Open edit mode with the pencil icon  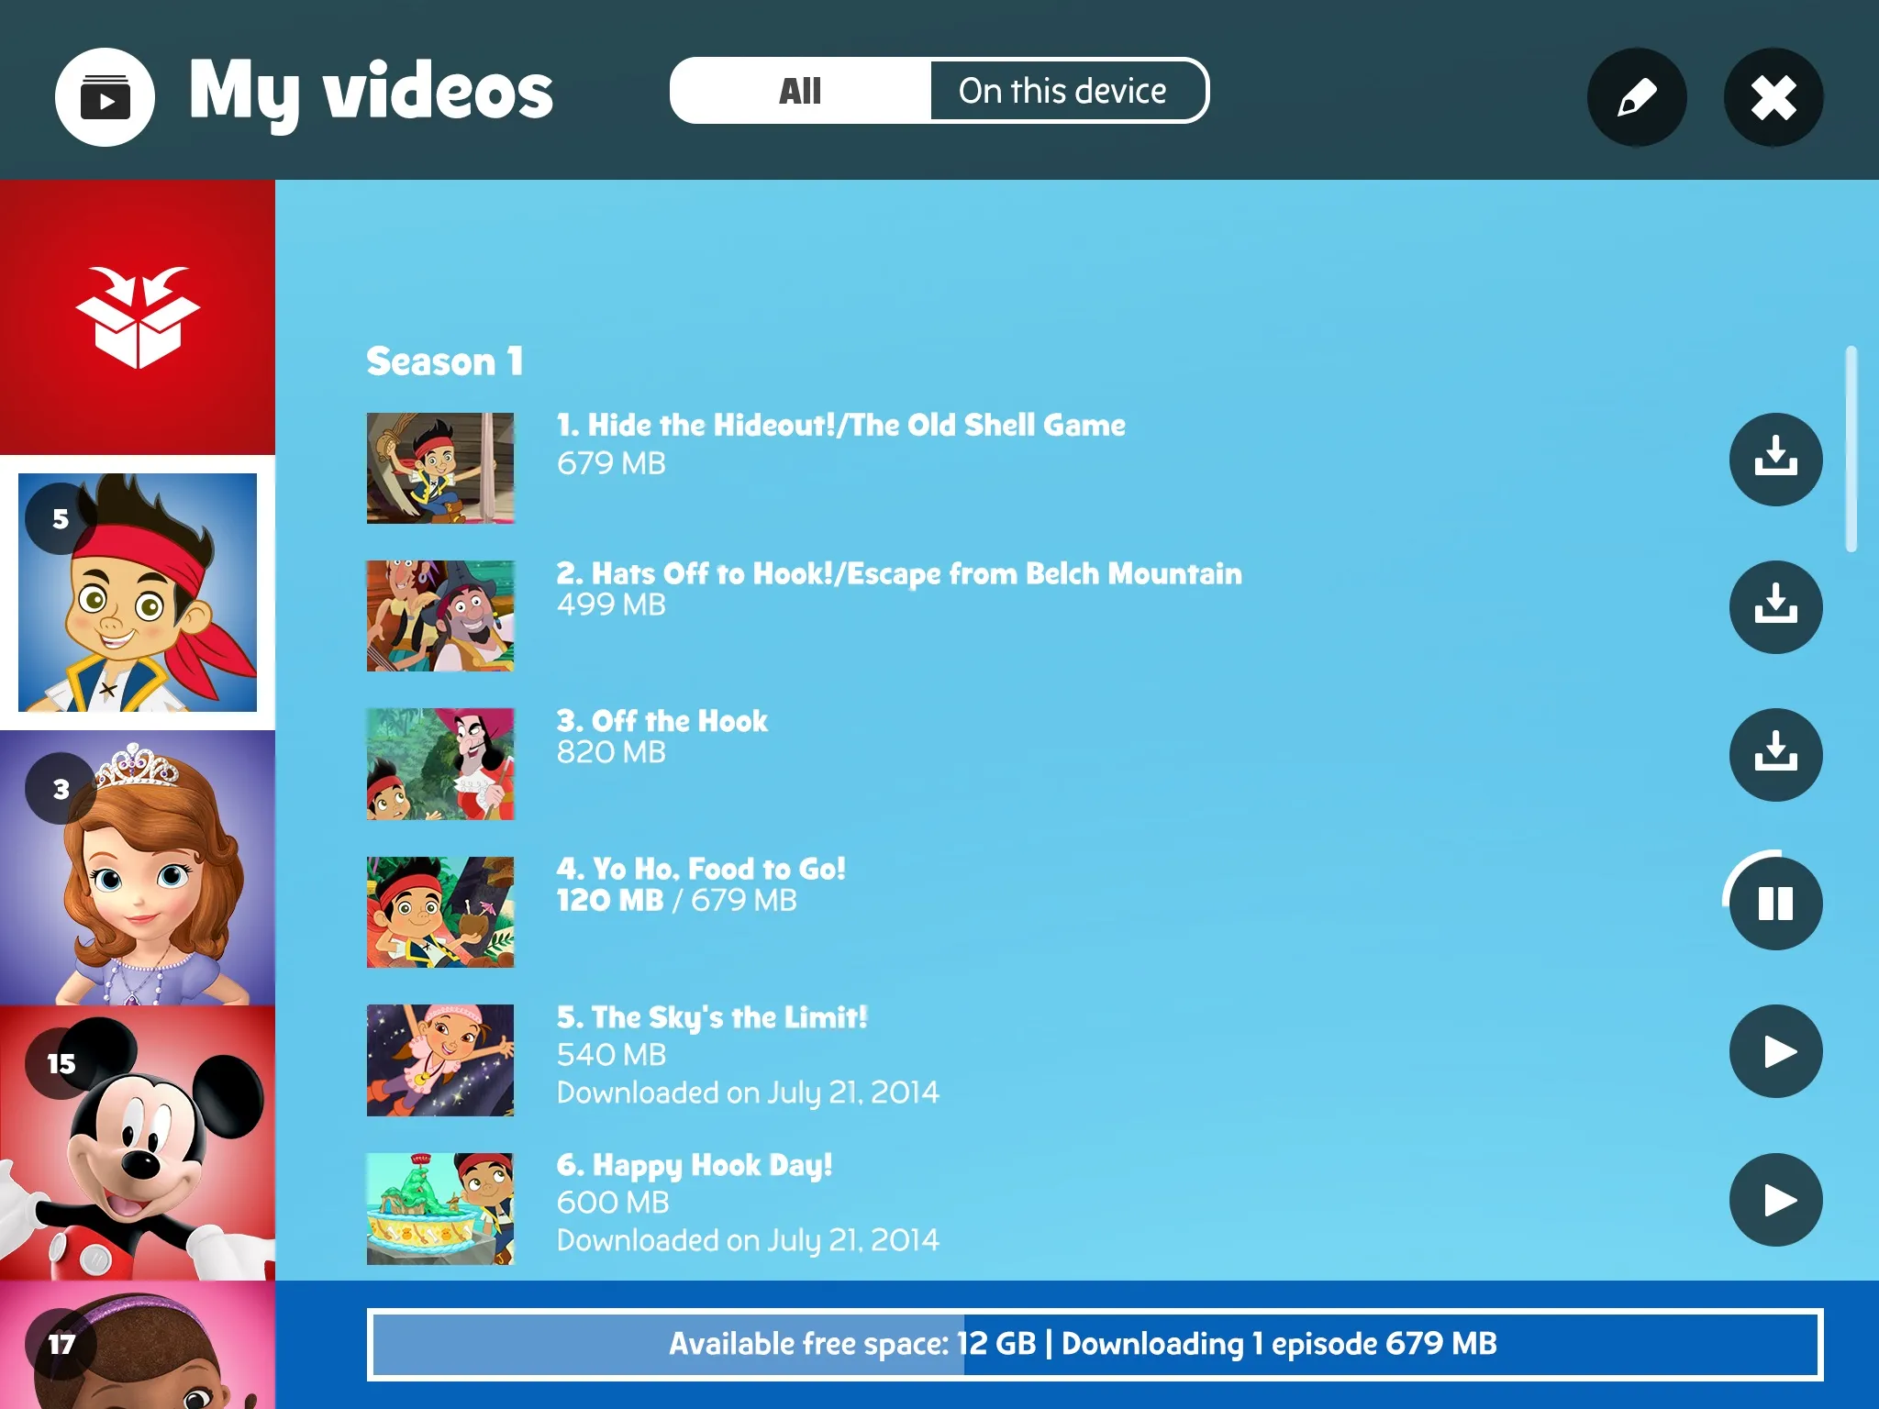pyautogui.click(x=1637, y=97)
